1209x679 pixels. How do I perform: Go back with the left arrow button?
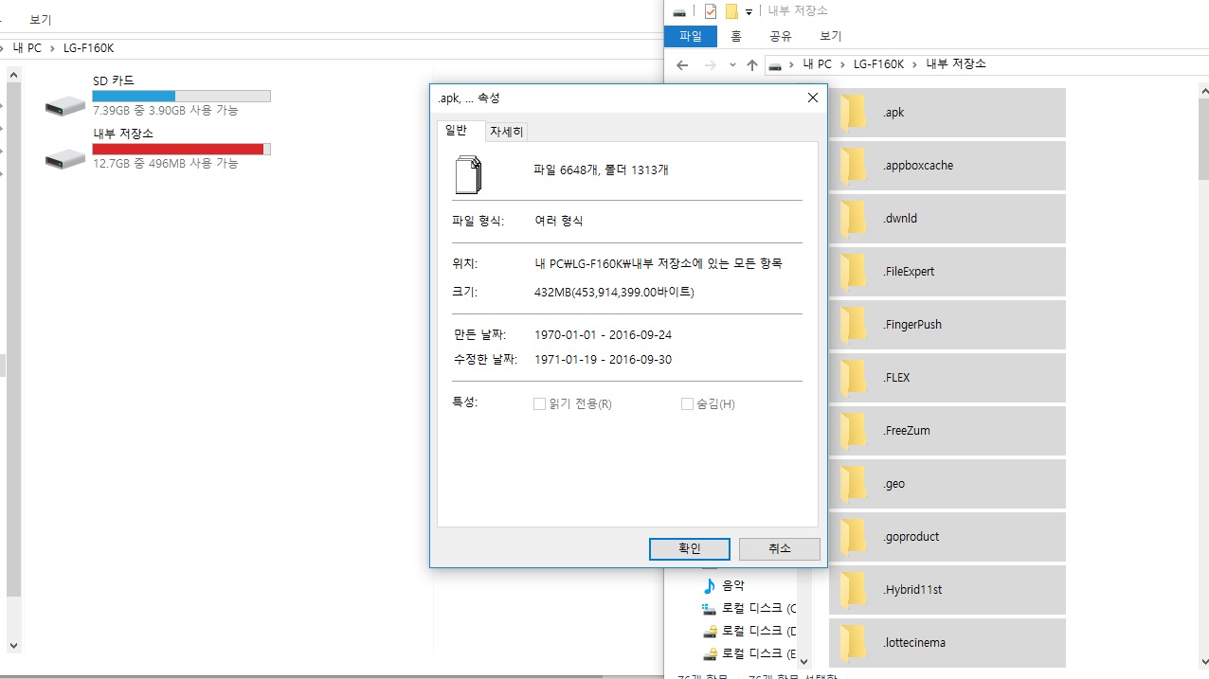point(682,64)
